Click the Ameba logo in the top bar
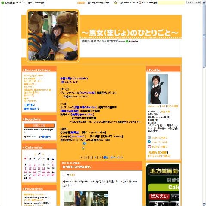 pyautogui.click(x=8, y=3)
